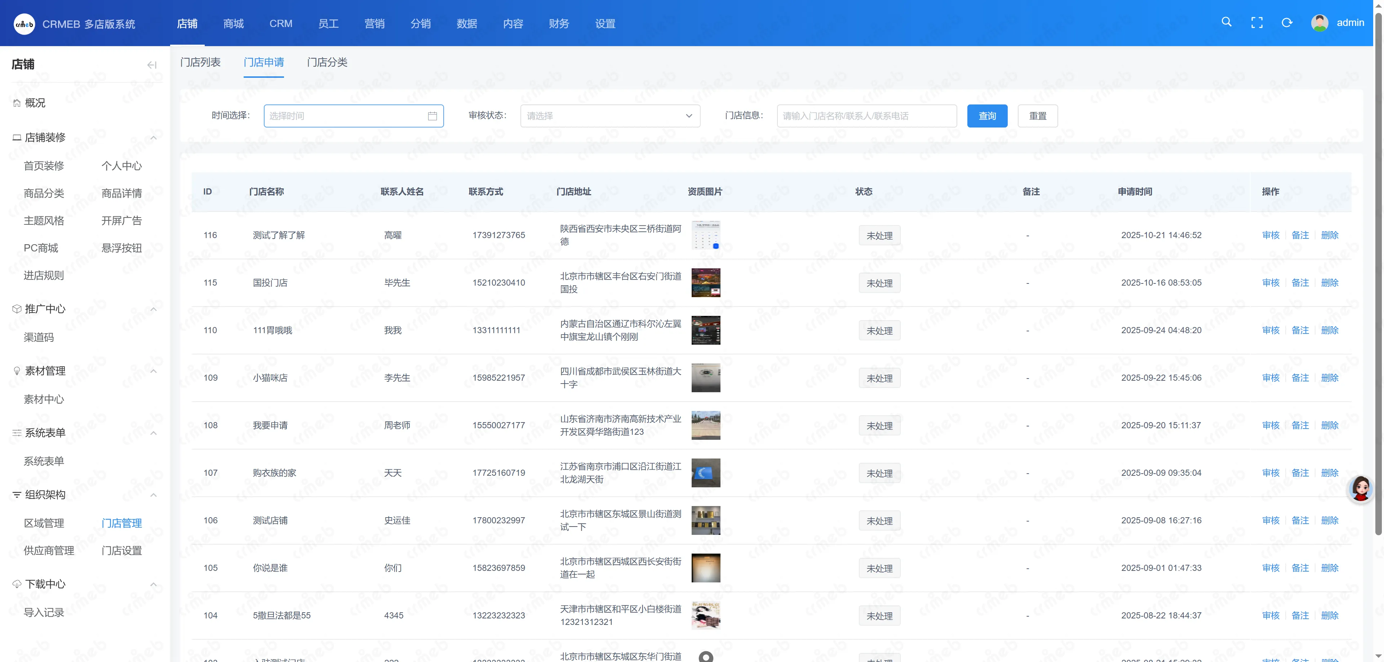
Task: Click 备注 for store 你说是谁
Action: point(1300,568)
